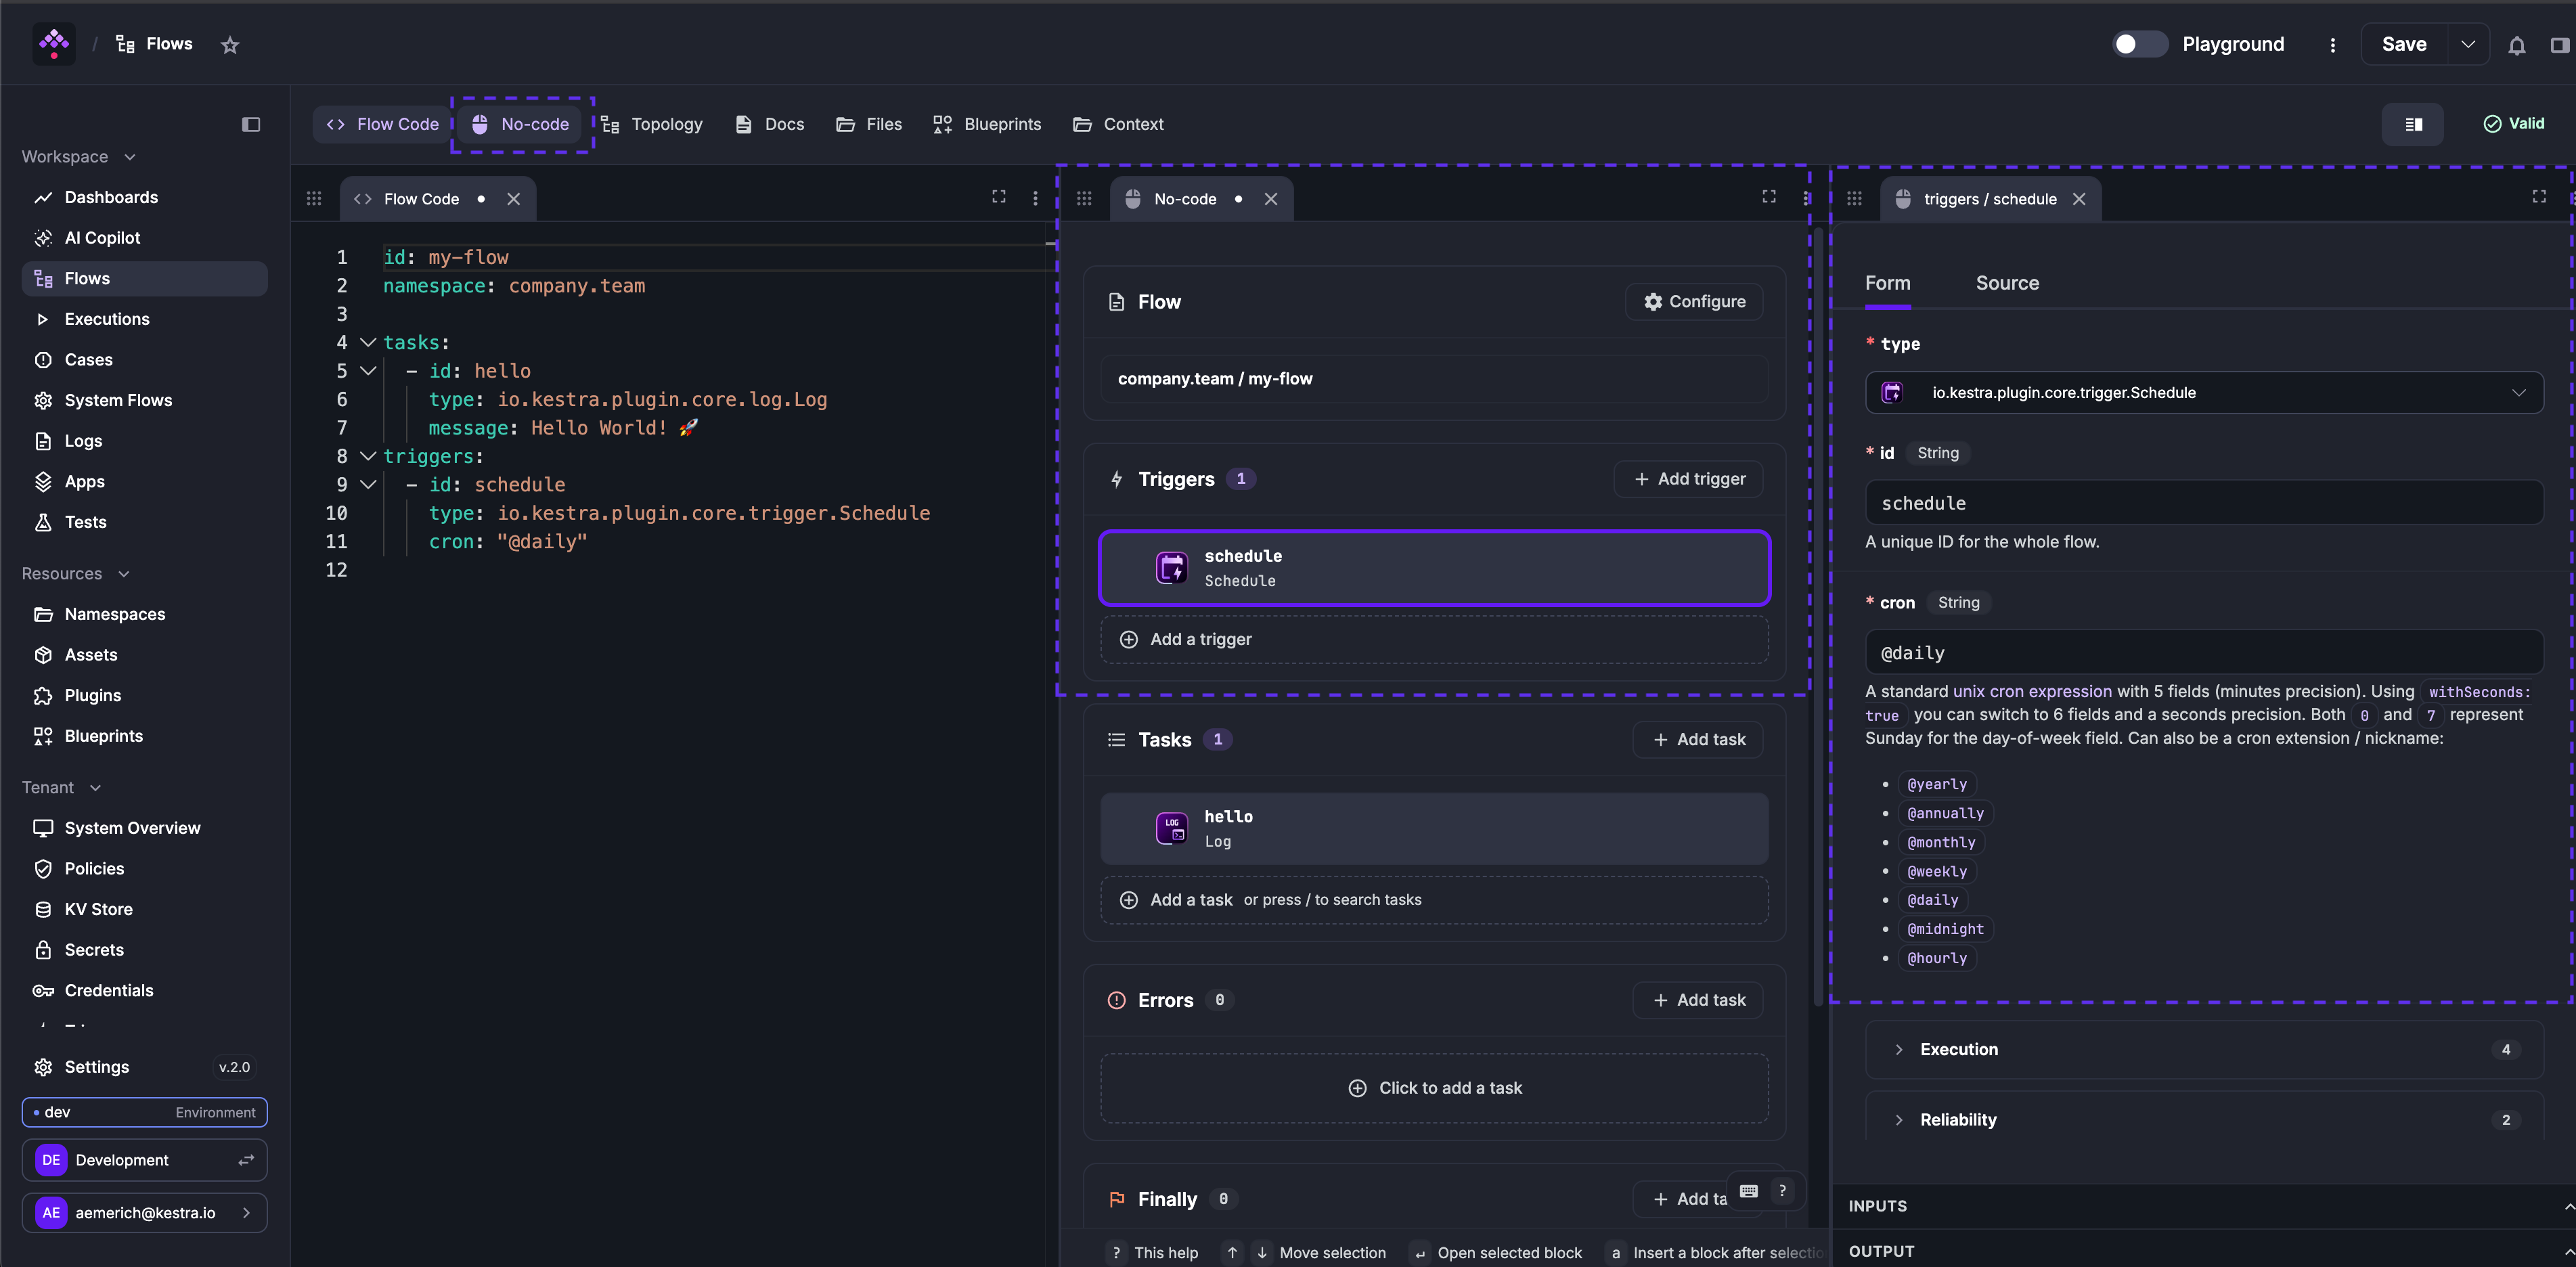2576x1267 pixels.
Task: Switch tenant via Development selector
Action: click(144, 1160)
